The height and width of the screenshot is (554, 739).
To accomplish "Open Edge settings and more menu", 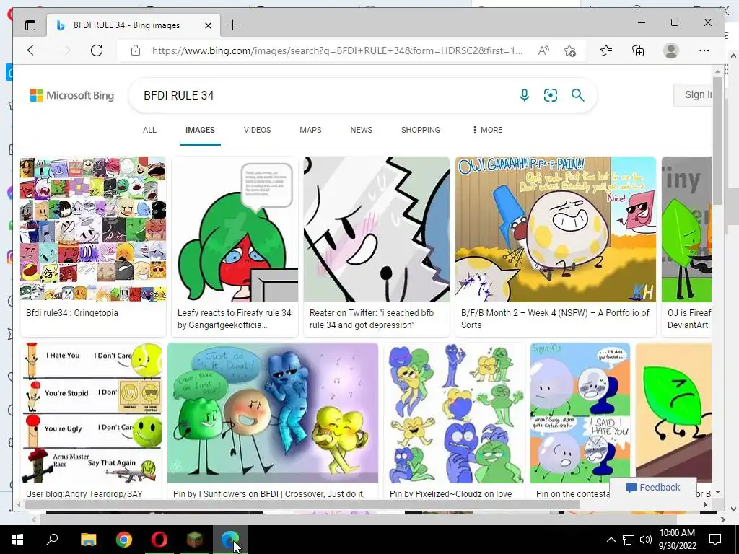I will (704, 50).
